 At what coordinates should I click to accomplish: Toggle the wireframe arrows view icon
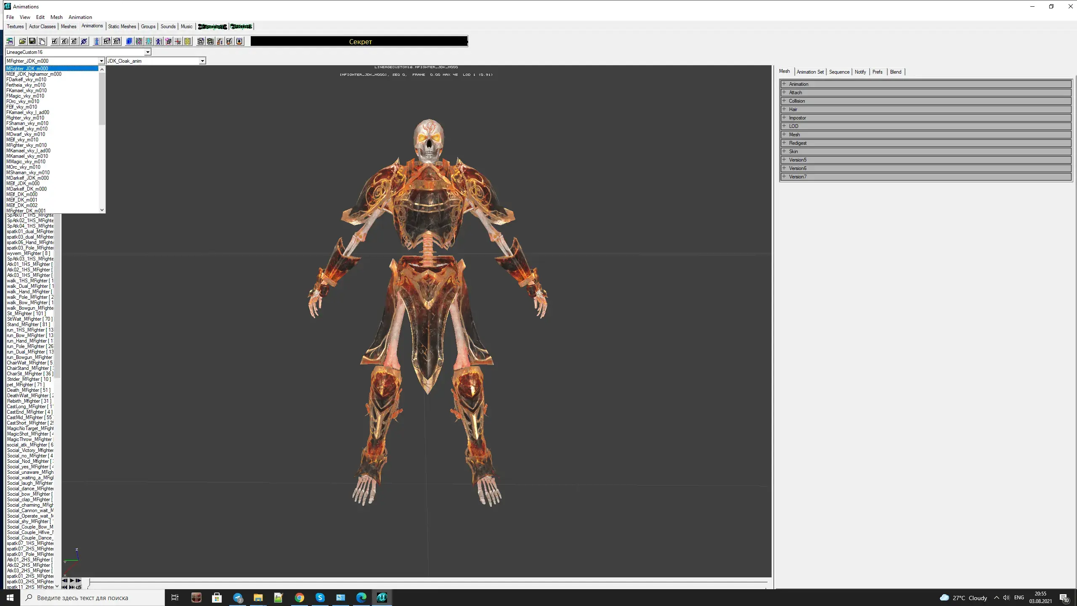[x=139, y=41]
